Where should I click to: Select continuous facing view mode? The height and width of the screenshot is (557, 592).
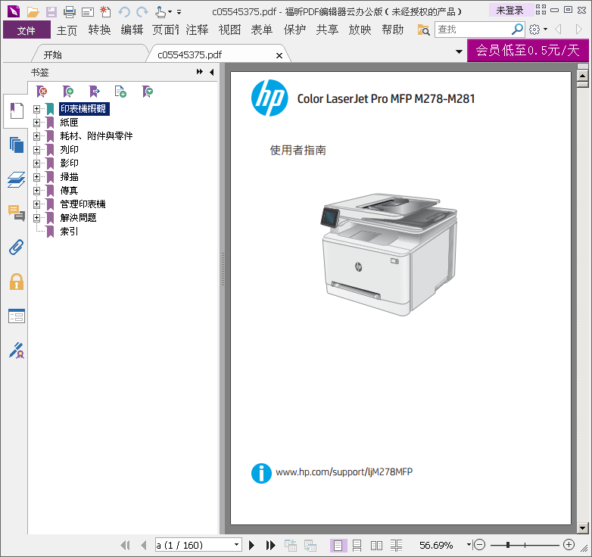tap(396, 546)
